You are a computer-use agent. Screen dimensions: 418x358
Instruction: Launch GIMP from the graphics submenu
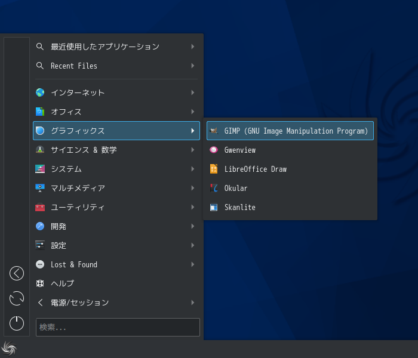pos(290,131)
